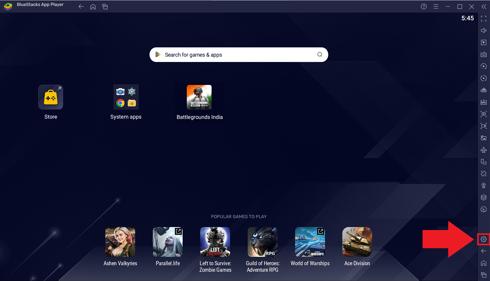The height and width of the screenshot is (281, 490).
Task: Click the magnifier icon in search bar
Action: (320, 55)
